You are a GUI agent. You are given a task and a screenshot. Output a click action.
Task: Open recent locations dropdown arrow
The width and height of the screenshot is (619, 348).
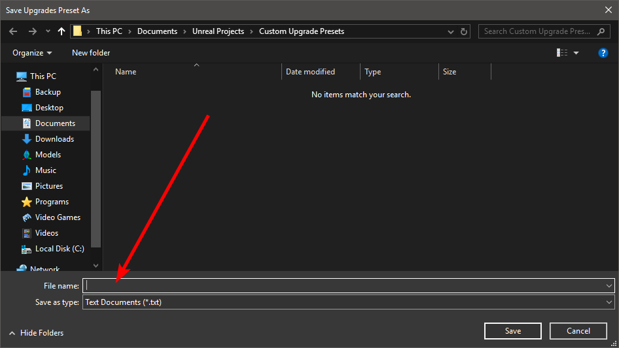pyautogui.click(x=48, y=31)
